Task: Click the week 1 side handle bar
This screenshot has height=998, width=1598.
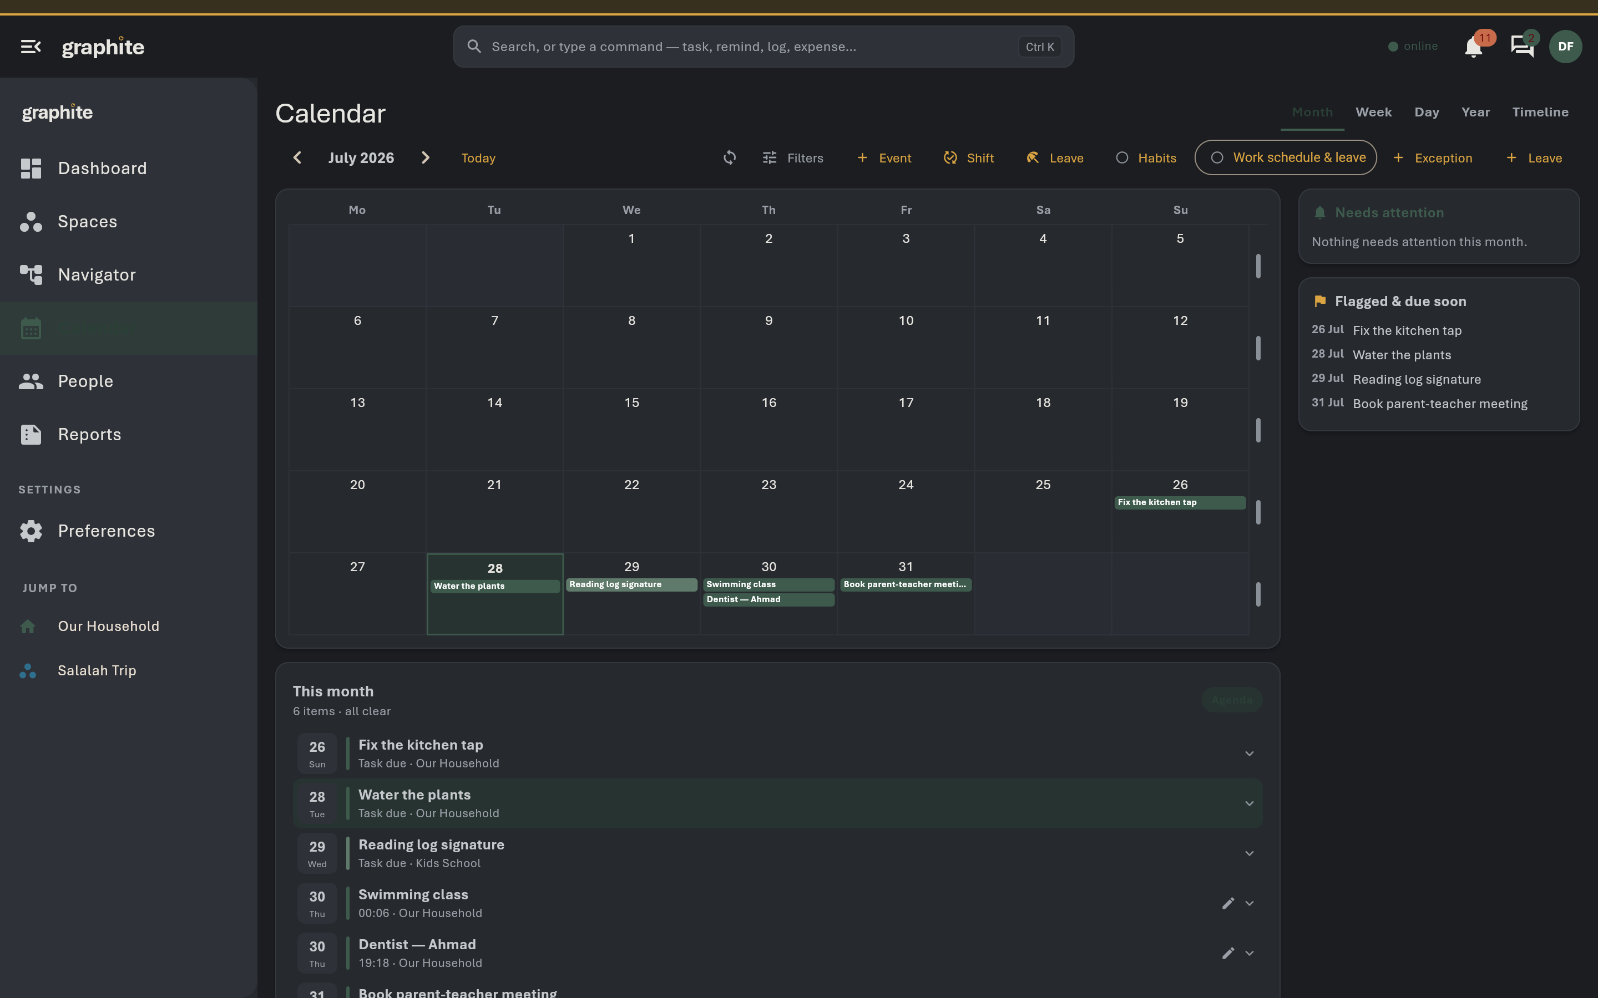Action: coord(1258,266)
